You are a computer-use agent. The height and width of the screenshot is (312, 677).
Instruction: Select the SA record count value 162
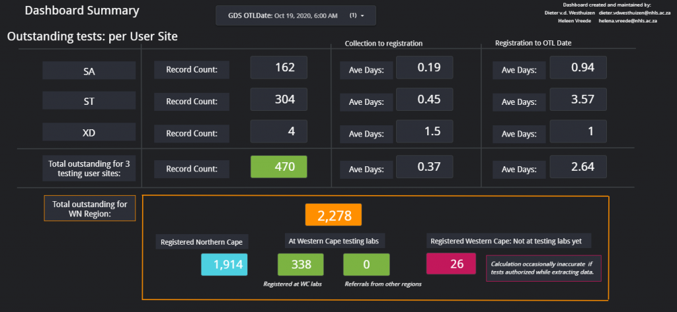(x=278, y=67)
